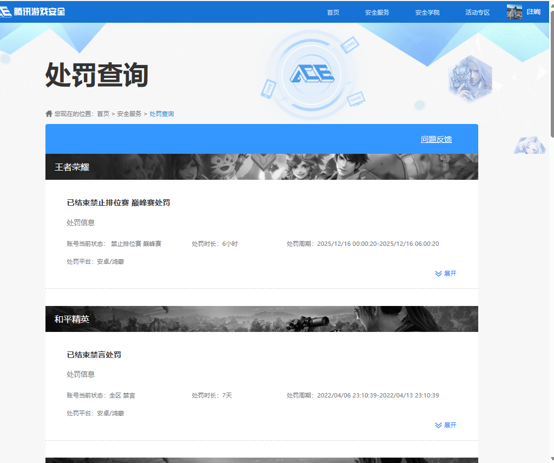Image resolution: width=554 pixels, height=463 pixels.
Task: Click the hexagon character portrait in the banner
Action: pyautogui.click(x=470, y=79)
